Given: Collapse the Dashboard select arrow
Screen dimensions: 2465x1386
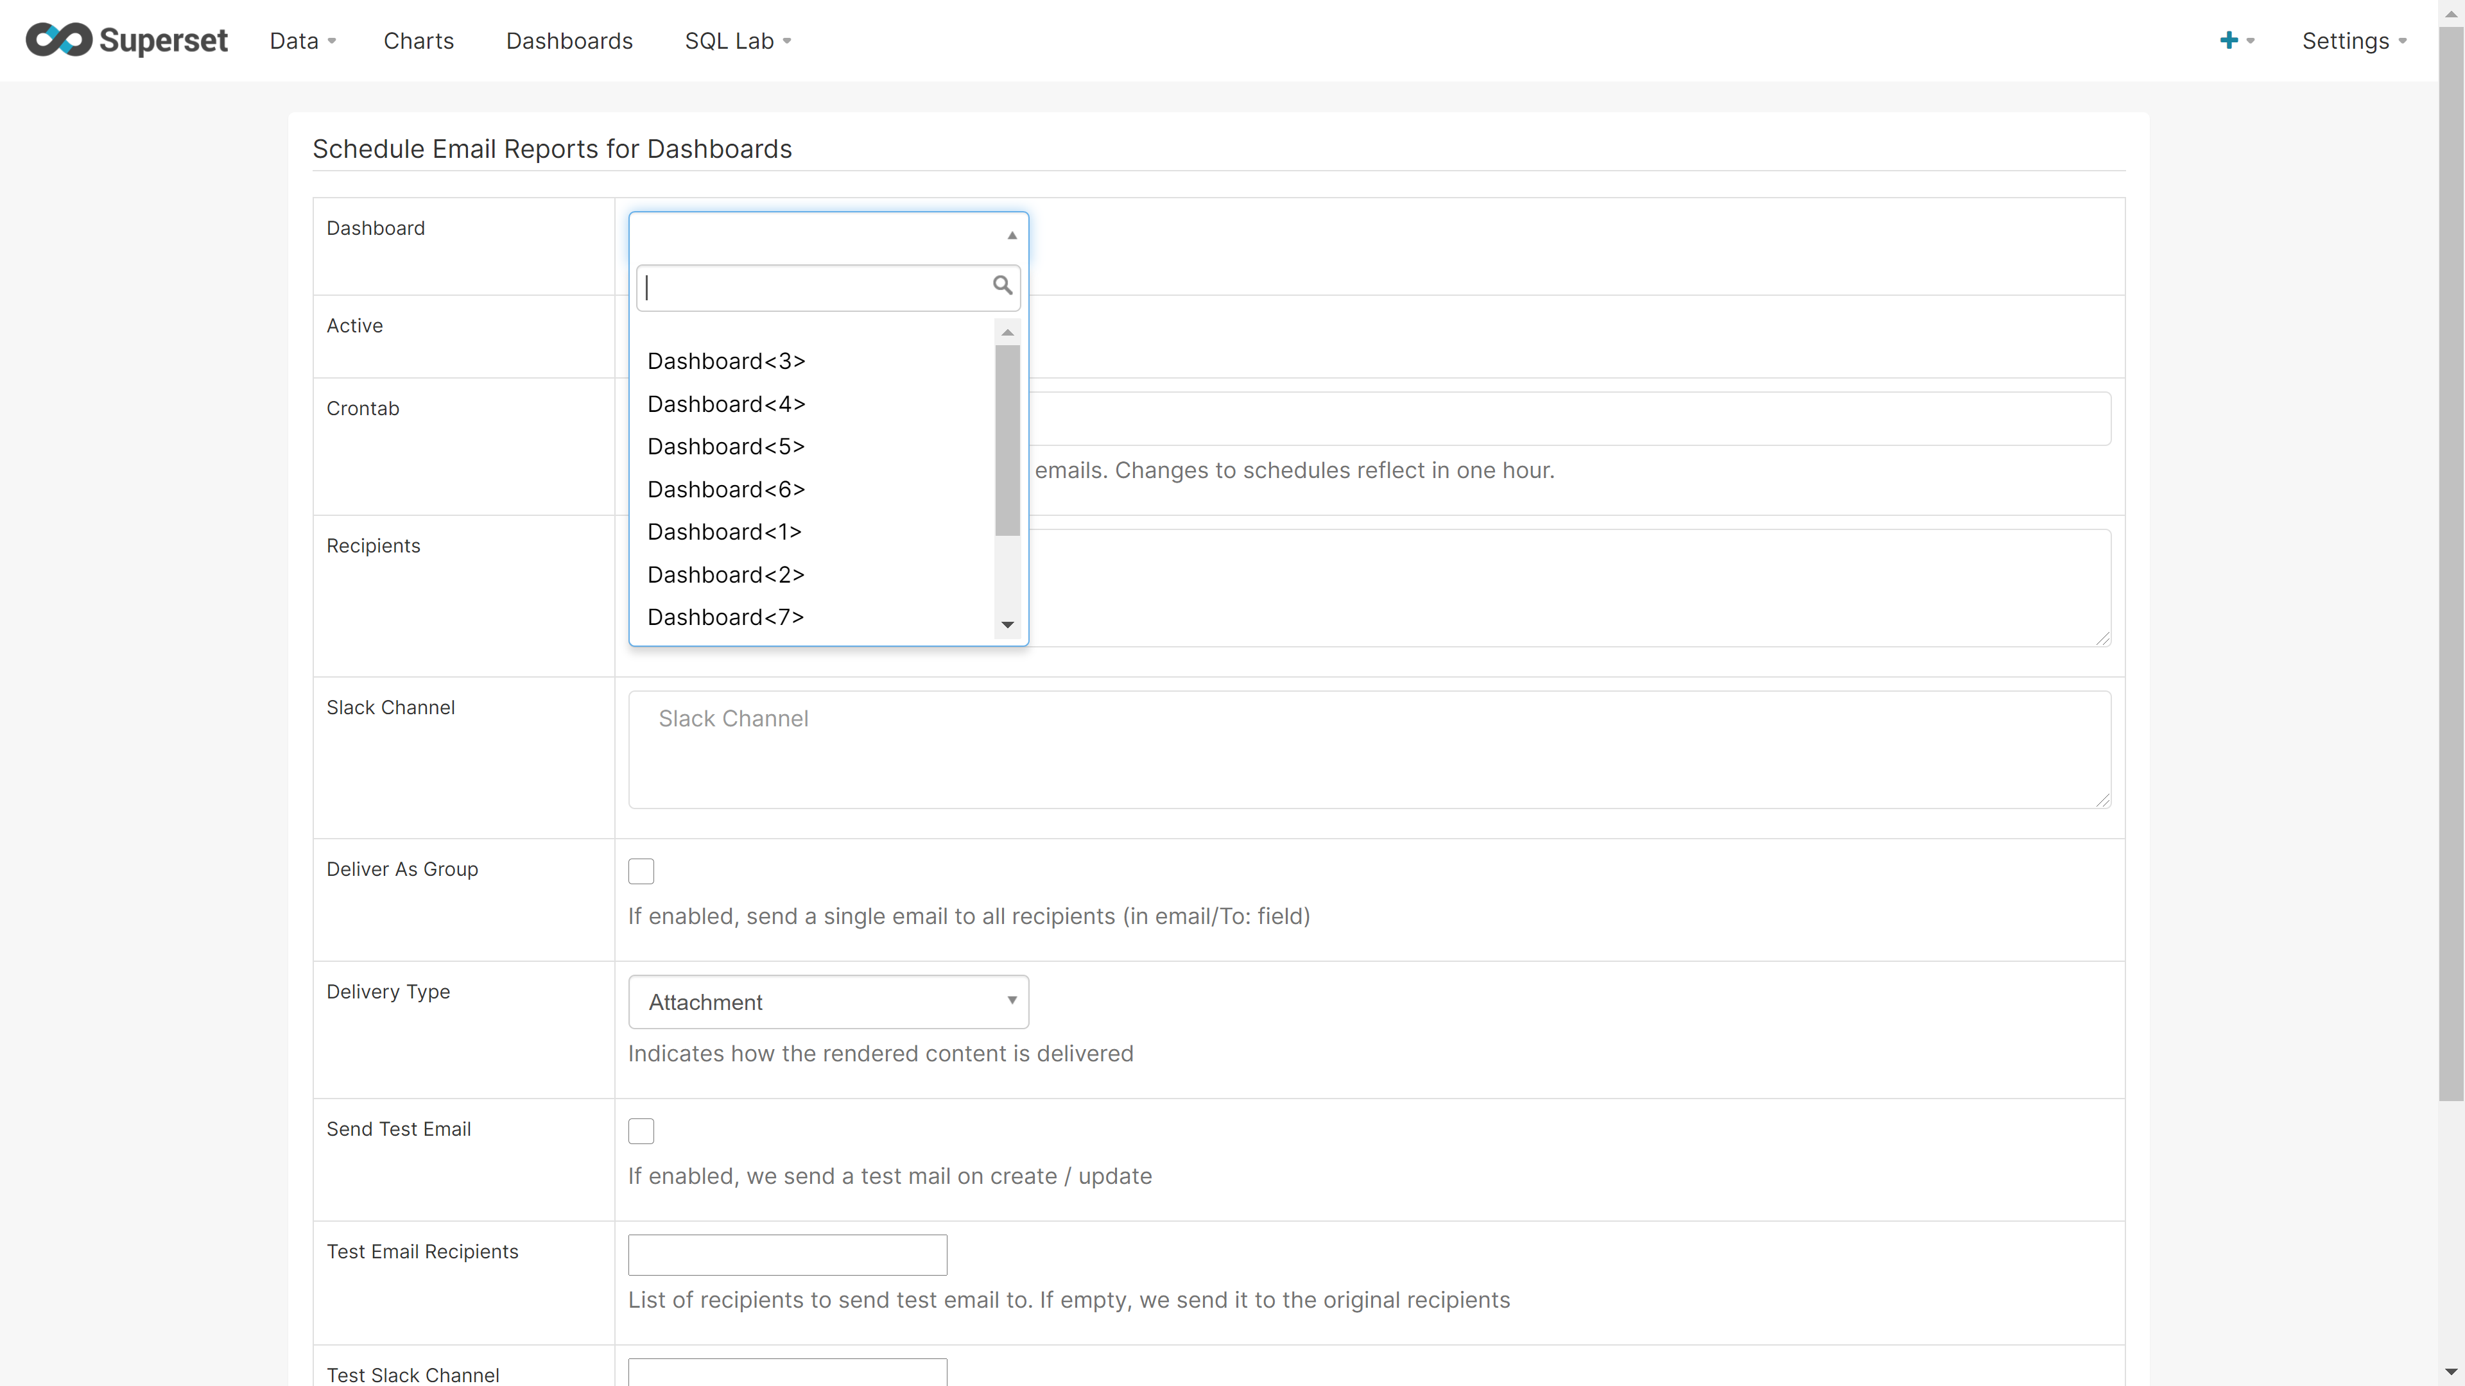Looking at the screenshot, I should [1012, 235].
